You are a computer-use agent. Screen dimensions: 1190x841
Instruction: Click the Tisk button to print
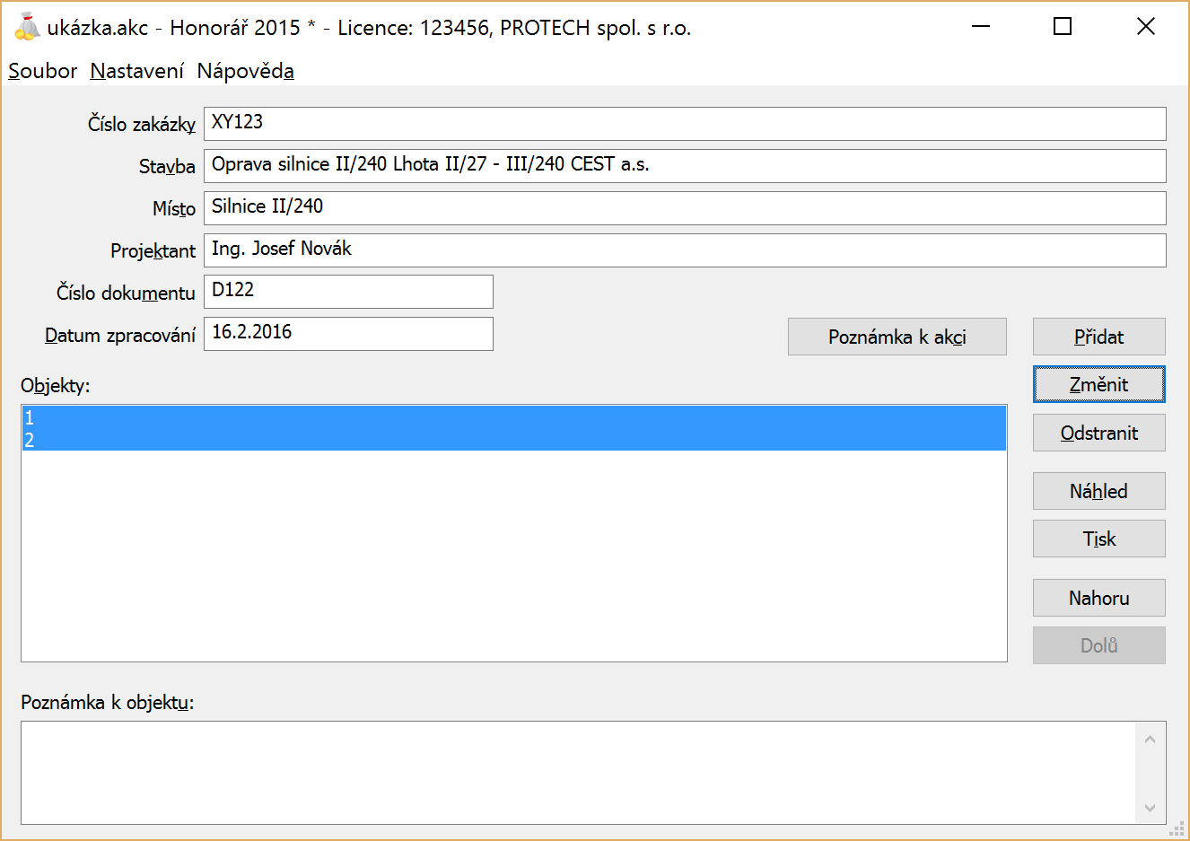[1098, 539]
